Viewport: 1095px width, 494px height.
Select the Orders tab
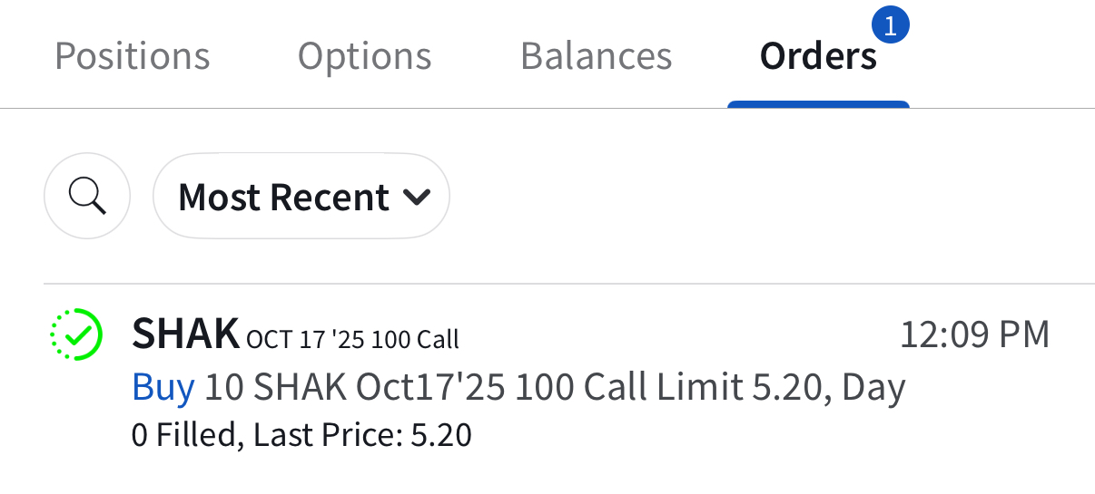pos(818,56)
